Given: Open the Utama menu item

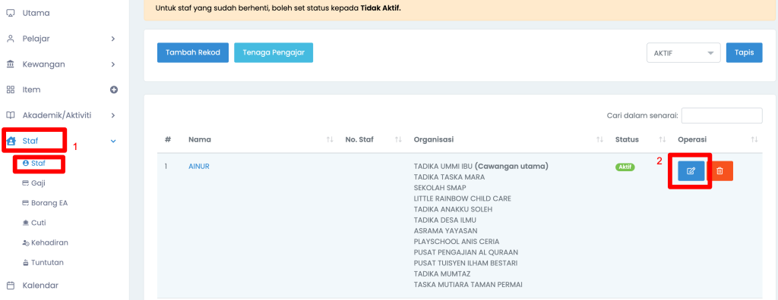Looking at the screenshot, I should click(36, 13).
